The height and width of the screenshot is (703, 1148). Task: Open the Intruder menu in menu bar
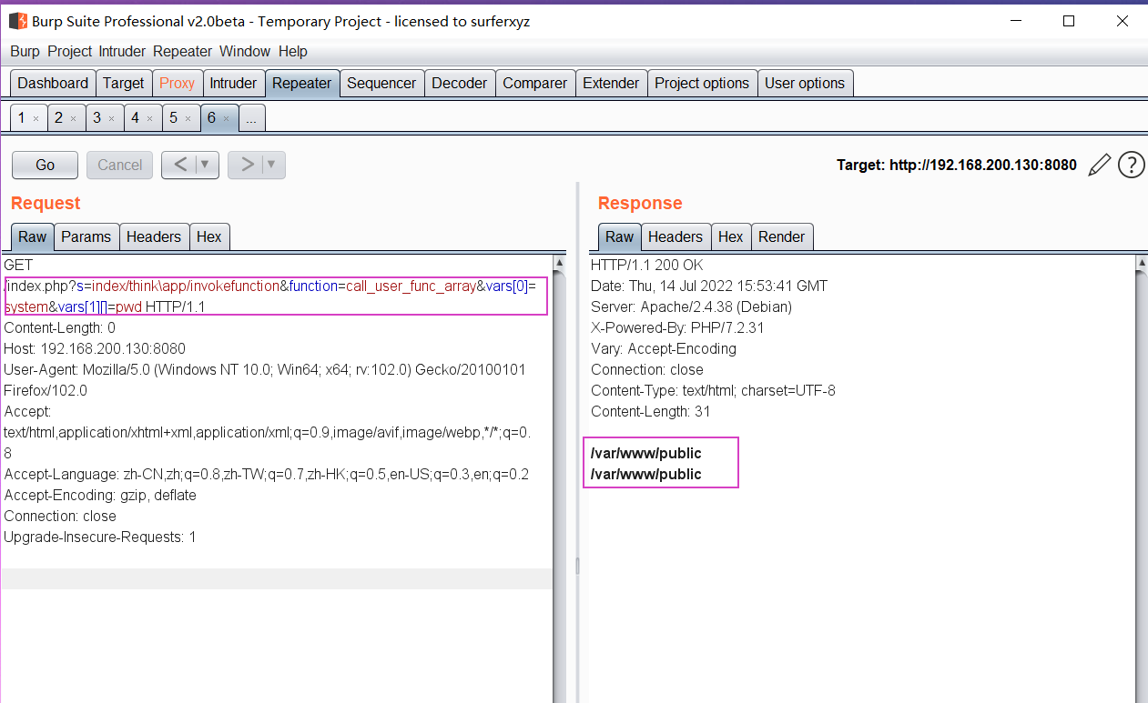click(x=122, y=52)
